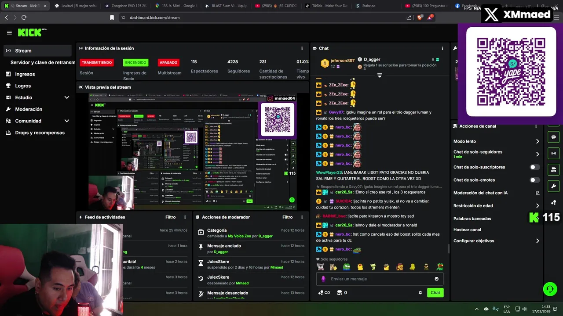Open the chat shop icon
Viewport: 563px width, 316px height.
click(340, 293)
